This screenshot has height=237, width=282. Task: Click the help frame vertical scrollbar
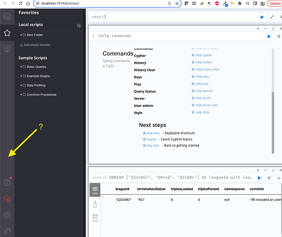(273, 123)
